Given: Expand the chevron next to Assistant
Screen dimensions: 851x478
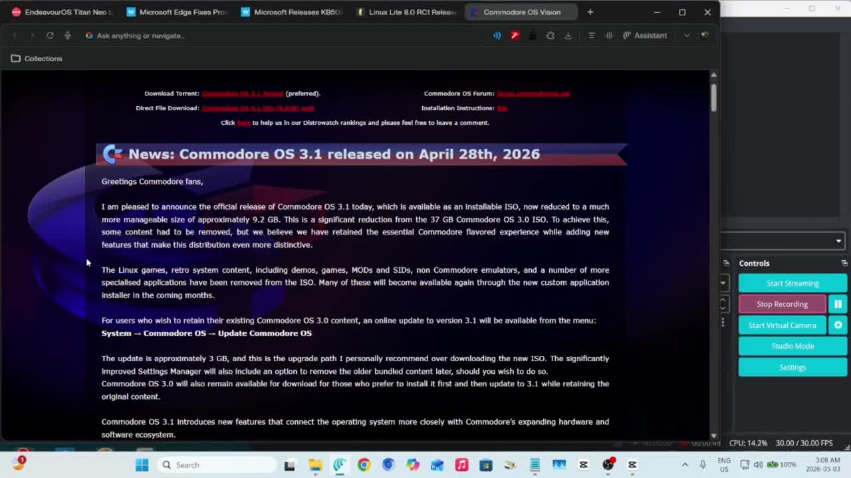Looking at the screenshot, I should (x=687, y=35).
